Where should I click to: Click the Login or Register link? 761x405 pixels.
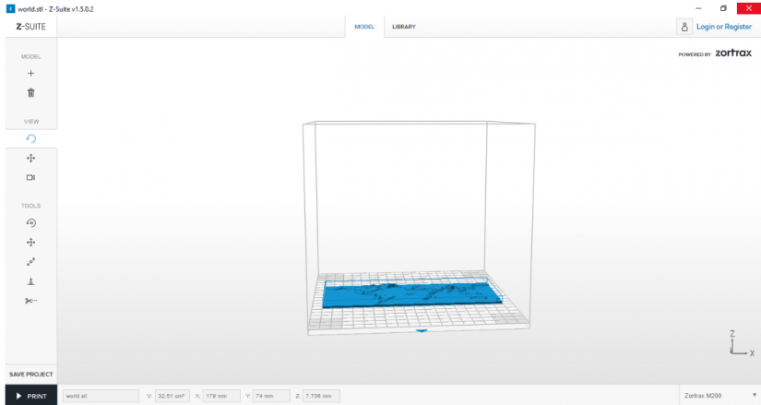click(723, 27)
